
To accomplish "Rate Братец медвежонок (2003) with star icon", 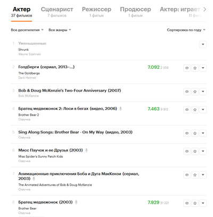I will click(x=195, y=203).
